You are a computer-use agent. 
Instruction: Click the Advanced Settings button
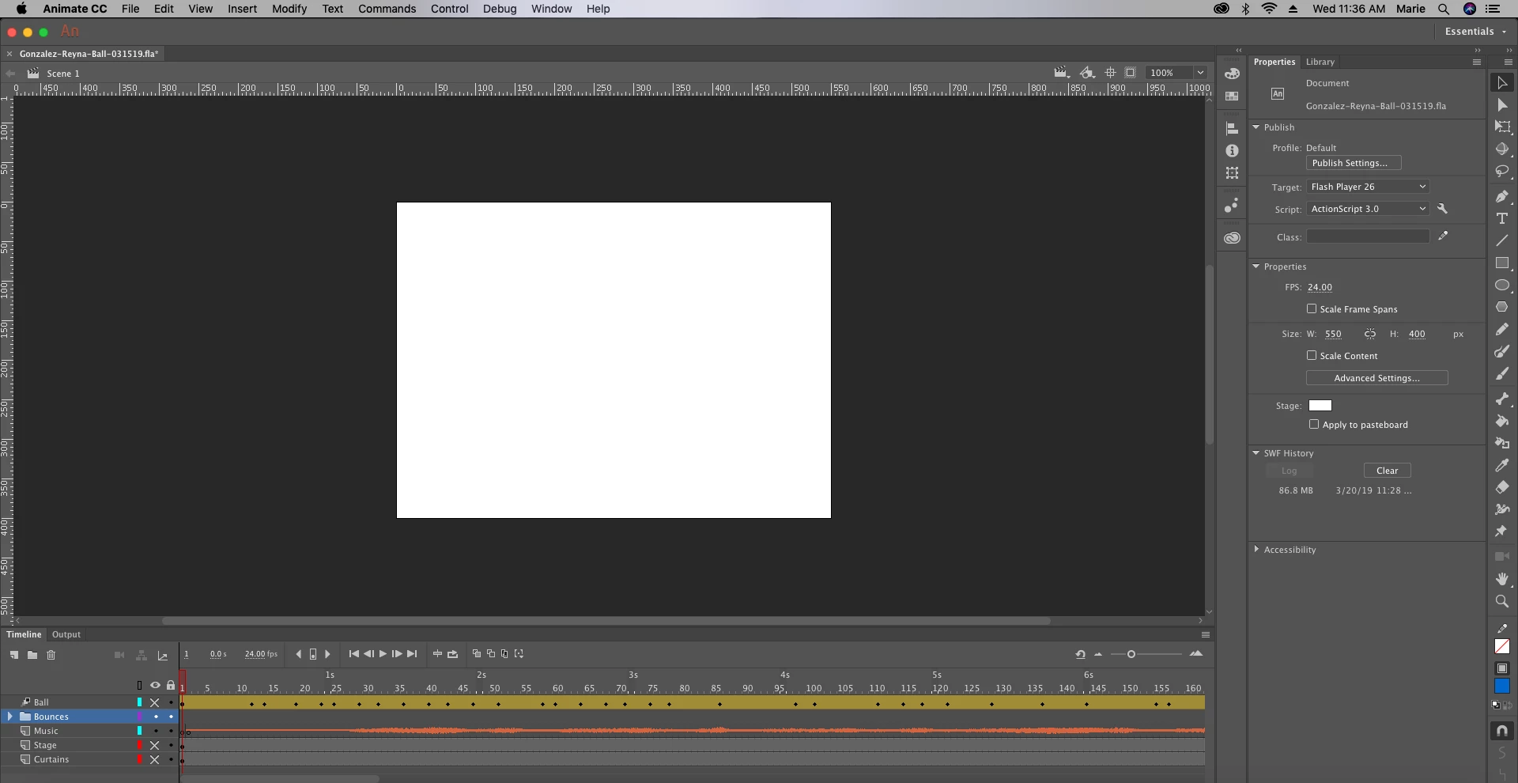(1376, 378)
